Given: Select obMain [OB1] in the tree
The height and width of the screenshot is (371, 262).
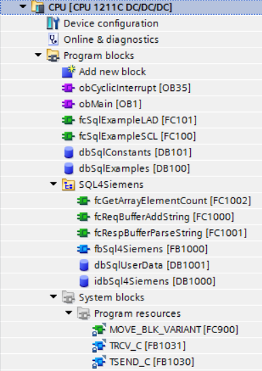Looking at the screenshot, I should tap(110, 104).
